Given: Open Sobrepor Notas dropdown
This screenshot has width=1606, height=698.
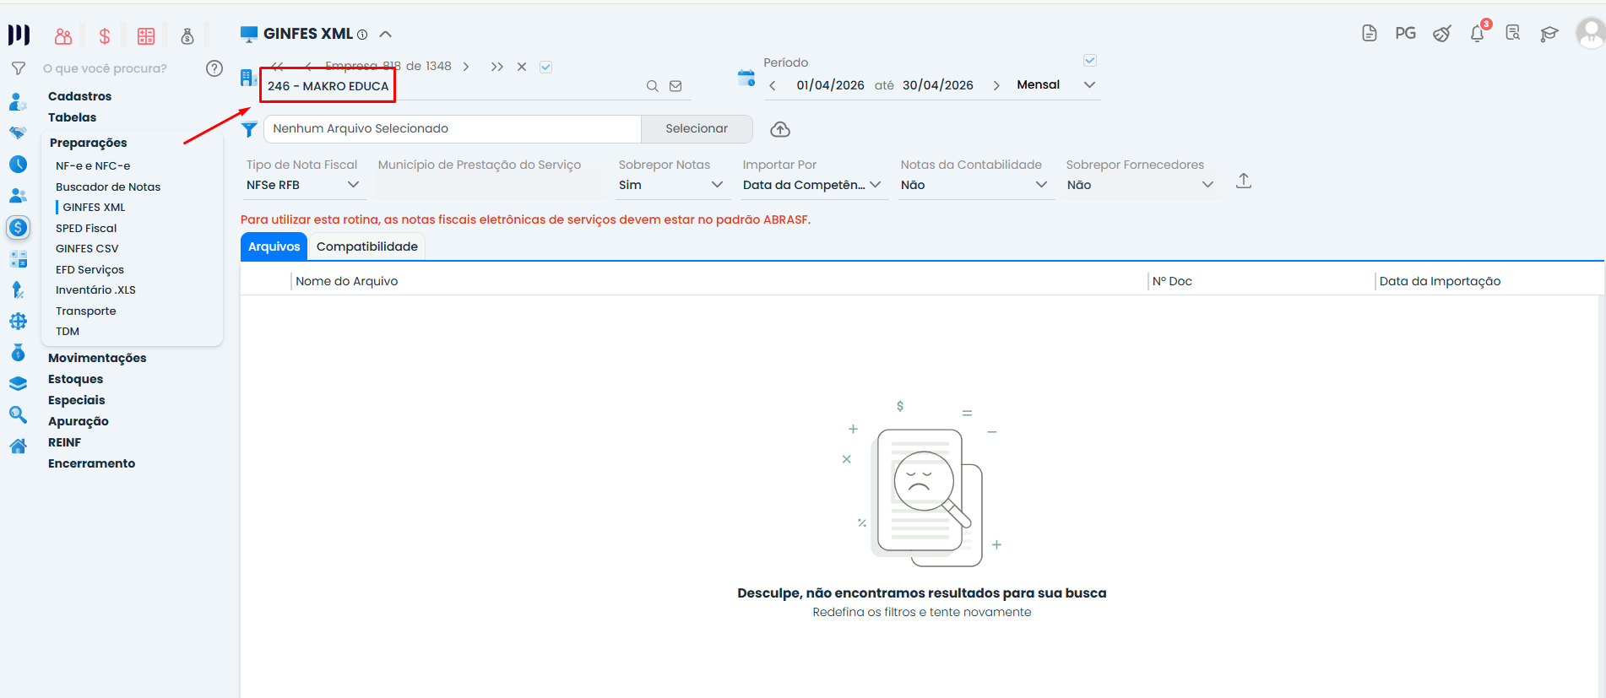Looking at the screenshot, I should click(671, 185).
